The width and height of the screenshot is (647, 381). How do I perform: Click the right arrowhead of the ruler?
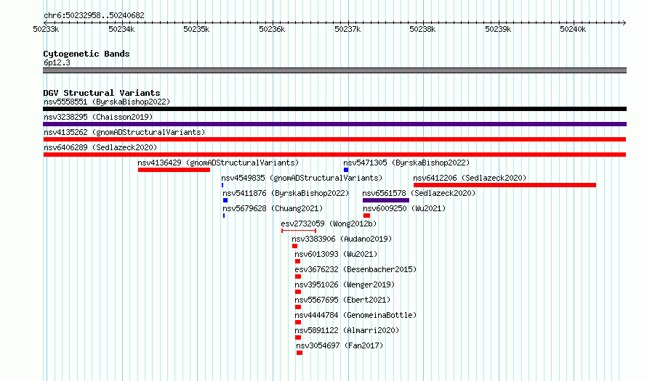point(624,22)
